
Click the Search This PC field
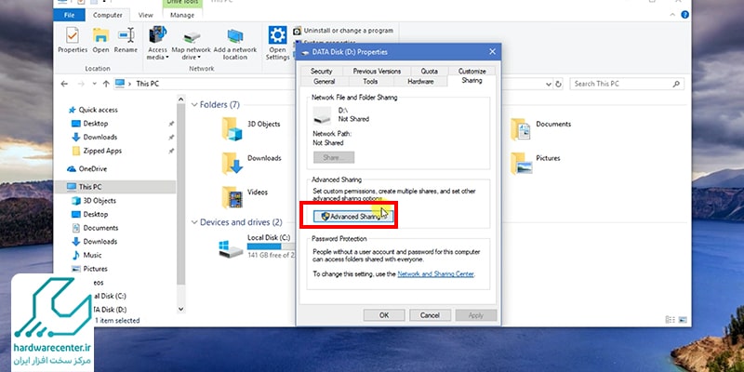(626, 84)
